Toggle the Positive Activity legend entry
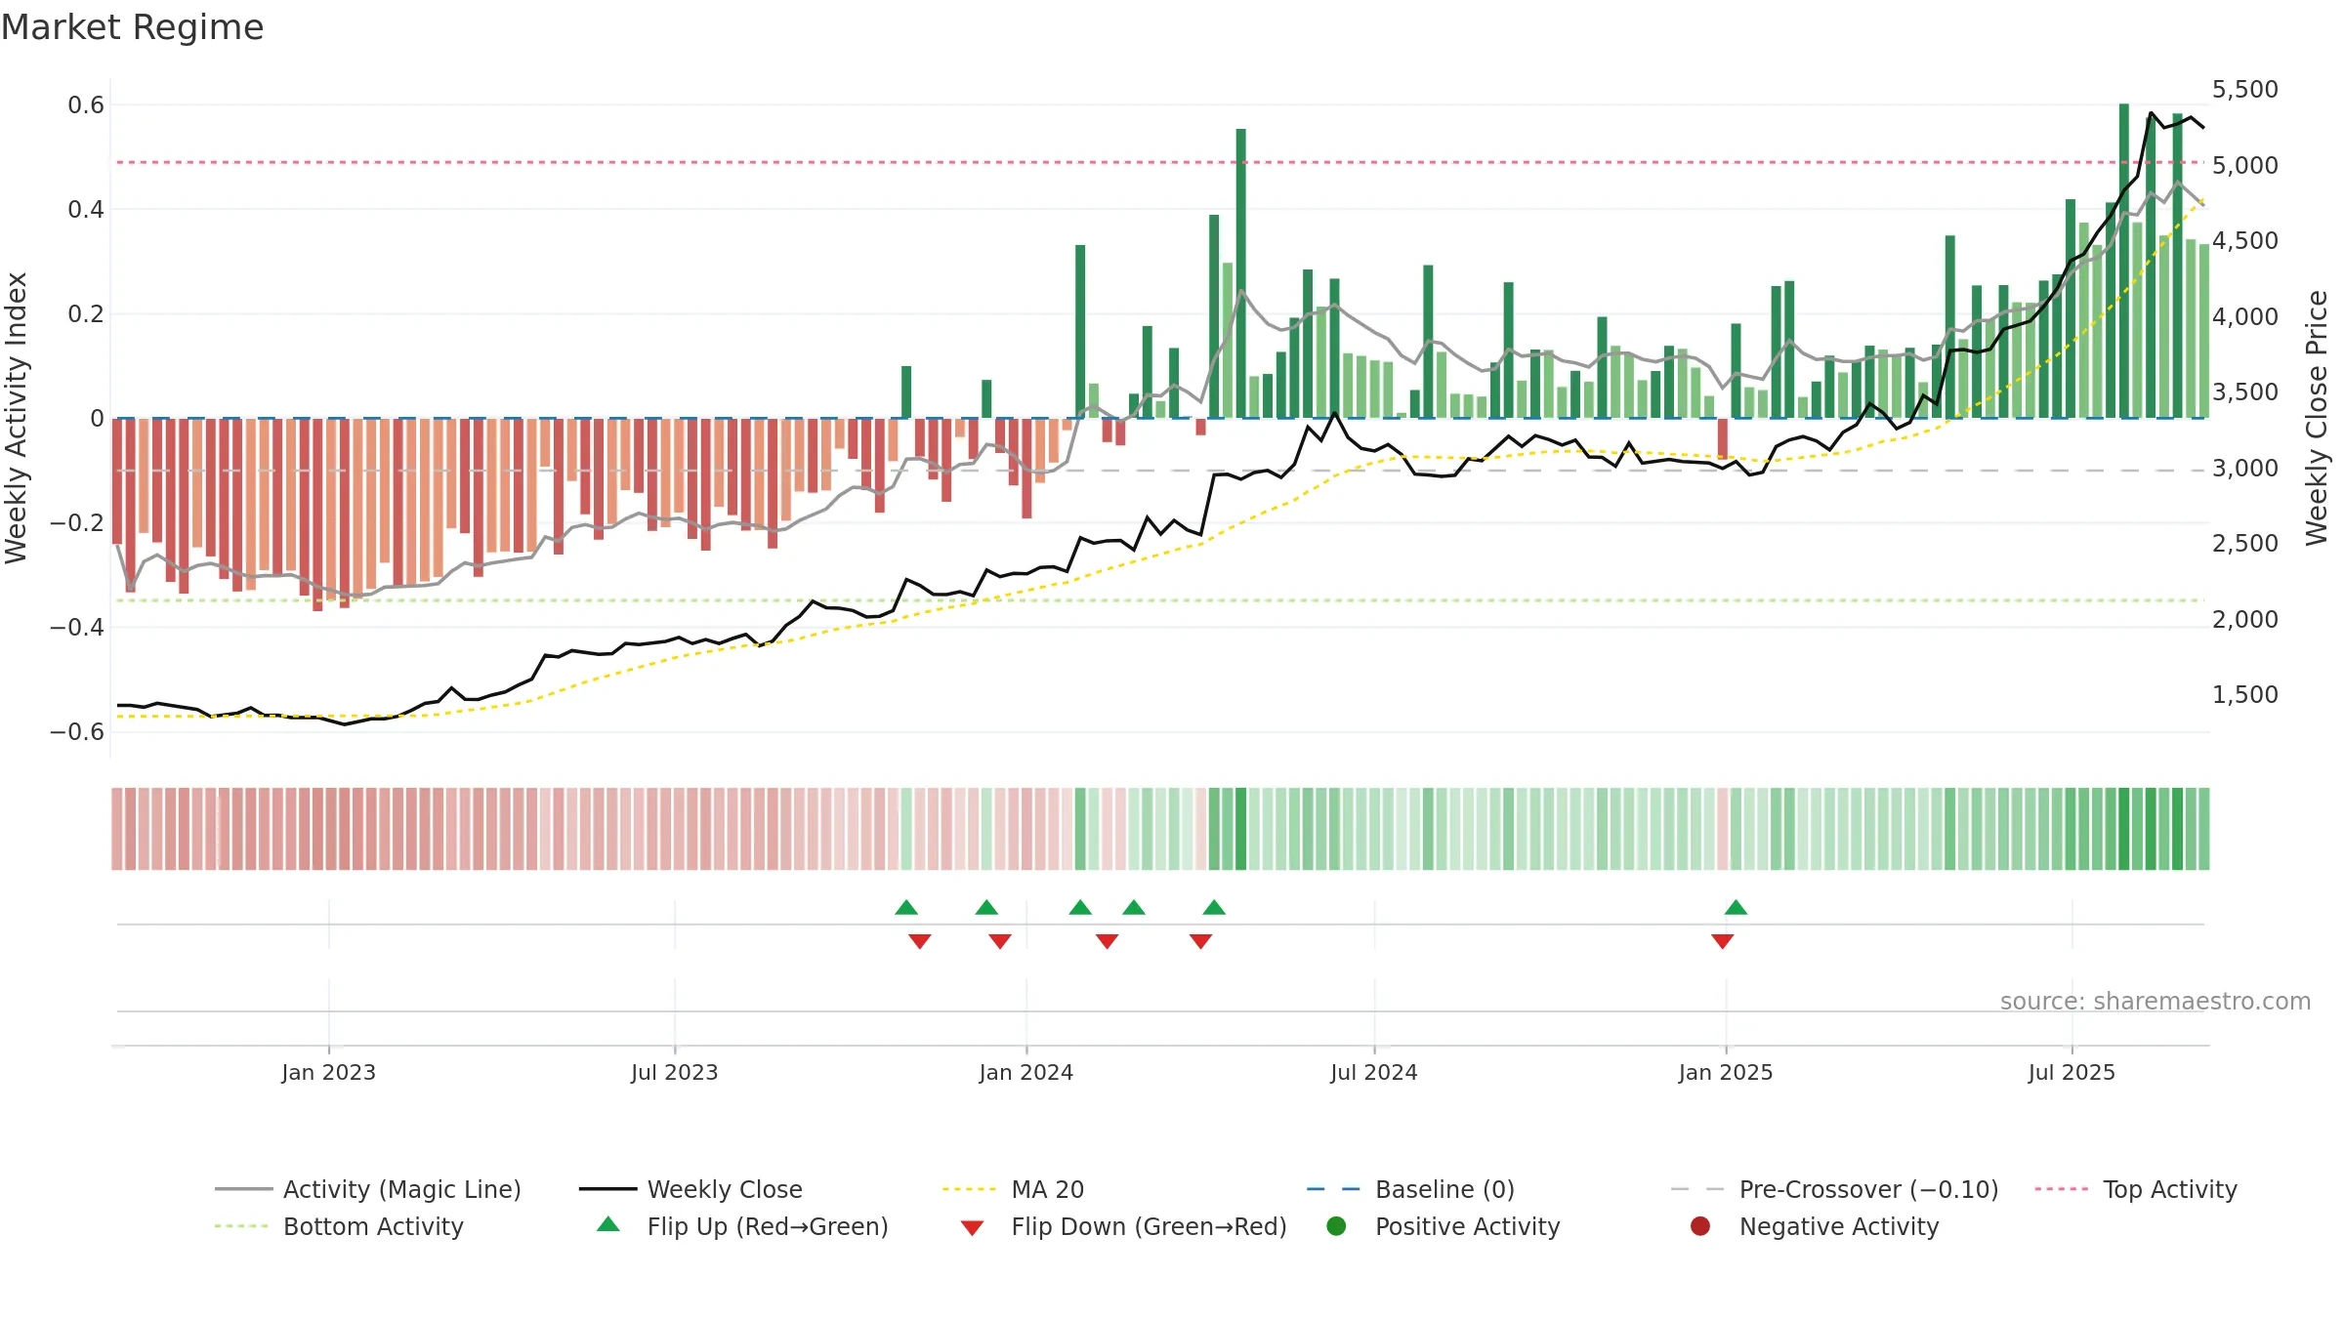Image resolution: width=2344 pixels, height=1318 pixels. tap(1443, 1226)
